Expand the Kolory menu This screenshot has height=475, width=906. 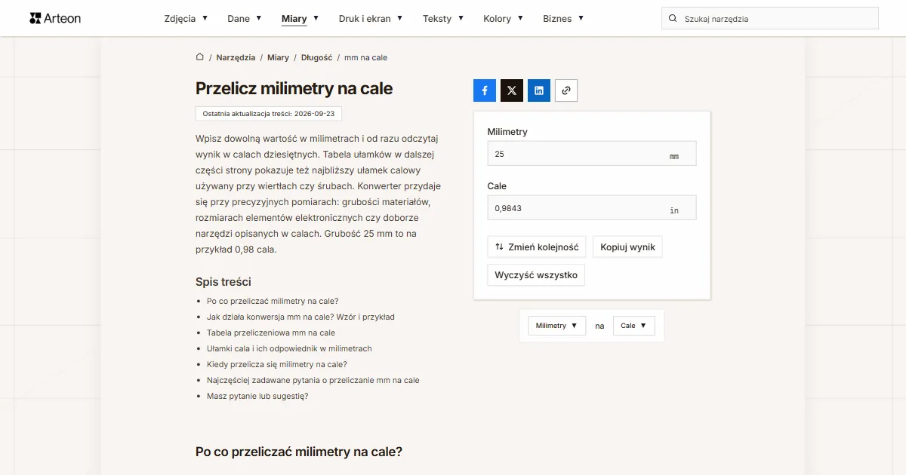pos(503,18)
